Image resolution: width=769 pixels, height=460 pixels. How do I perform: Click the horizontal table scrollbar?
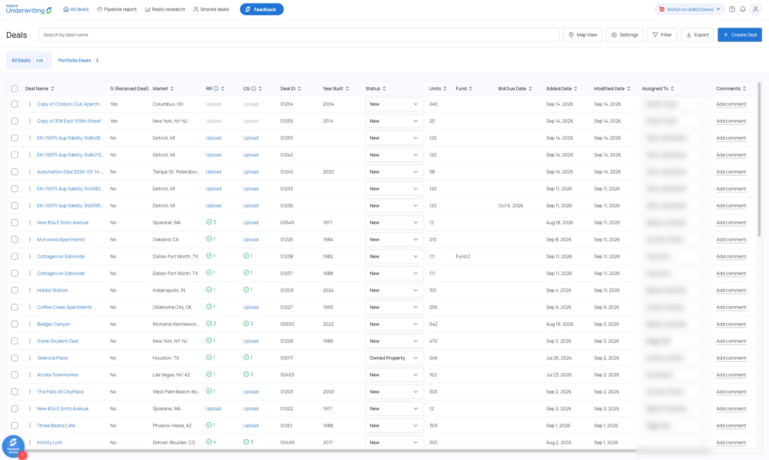tap(321, 450)
